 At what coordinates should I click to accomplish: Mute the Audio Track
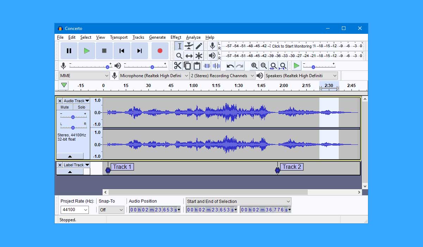65,107
